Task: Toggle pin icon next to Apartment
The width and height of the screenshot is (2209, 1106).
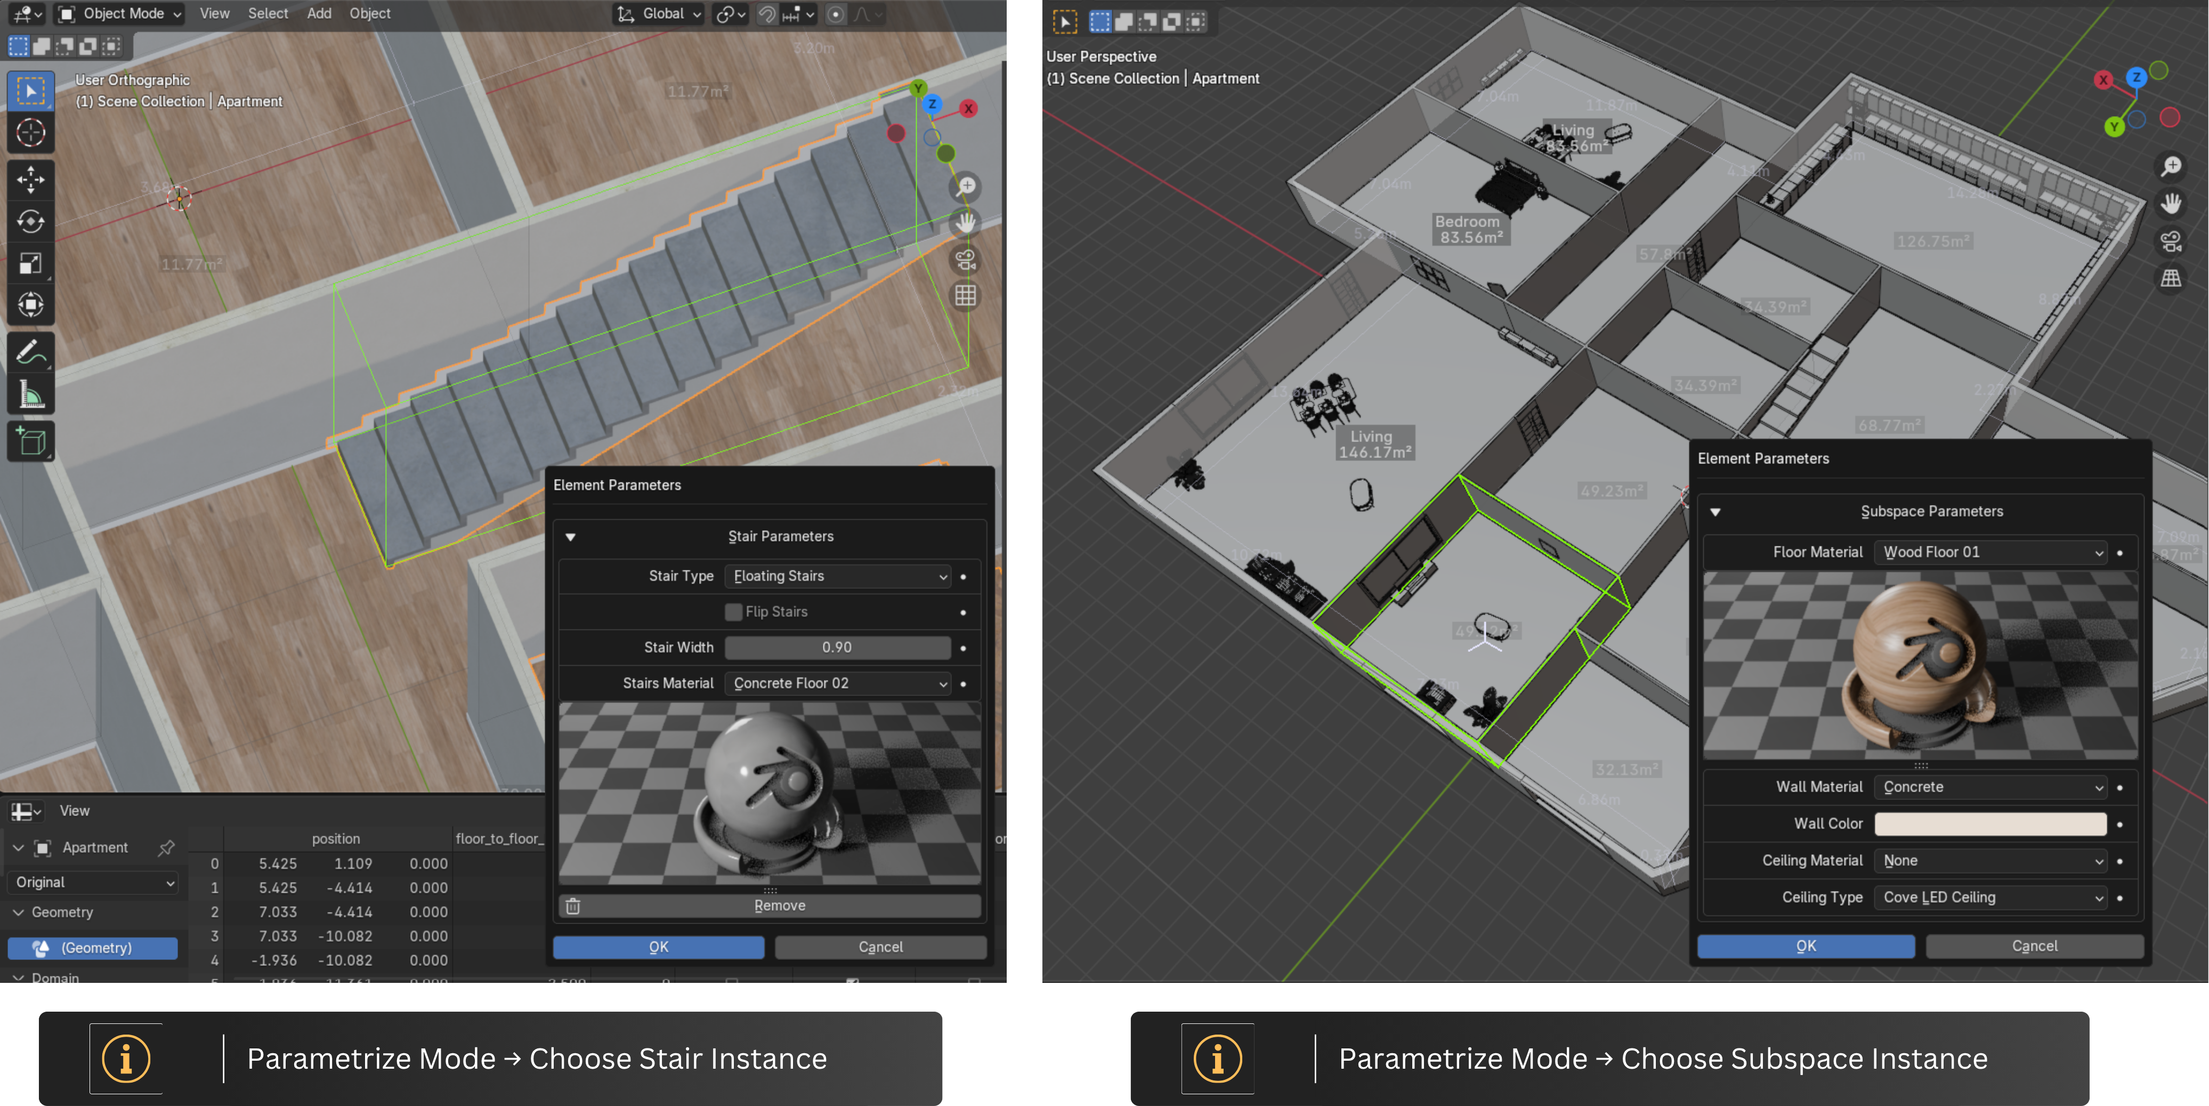Action: pos(166,848)
